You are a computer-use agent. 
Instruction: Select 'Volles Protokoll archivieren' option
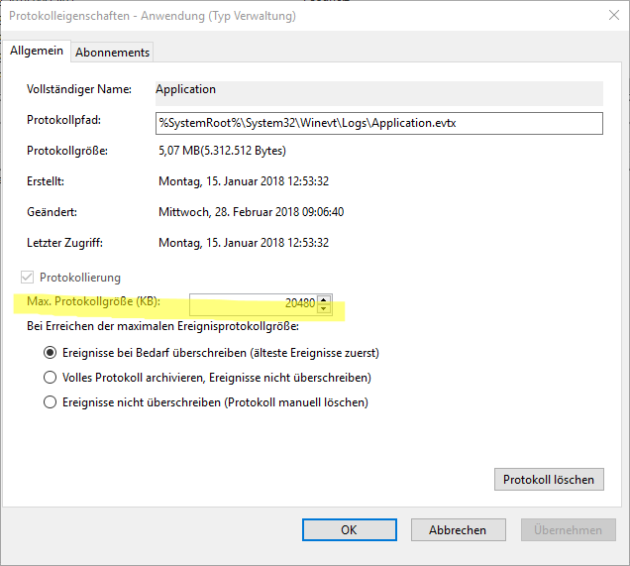tap(50, 378)
